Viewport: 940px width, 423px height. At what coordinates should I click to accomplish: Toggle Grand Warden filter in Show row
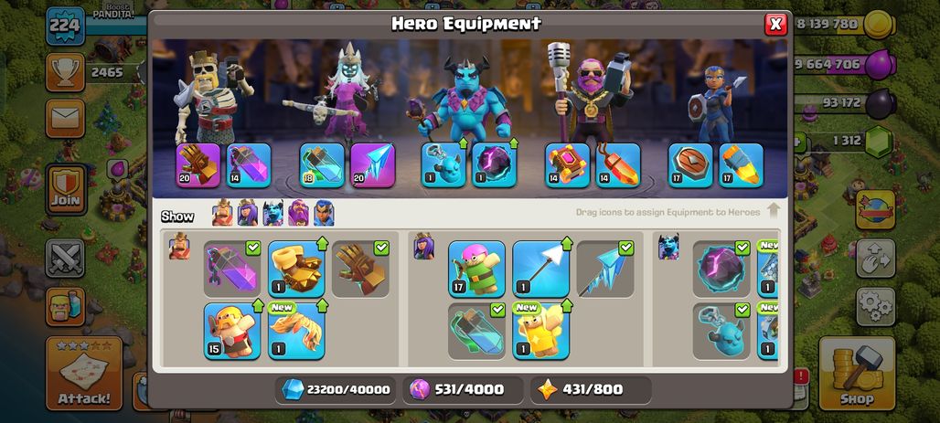298,213
